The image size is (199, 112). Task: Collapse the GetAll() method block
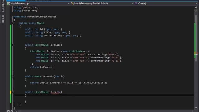[12, 45]
